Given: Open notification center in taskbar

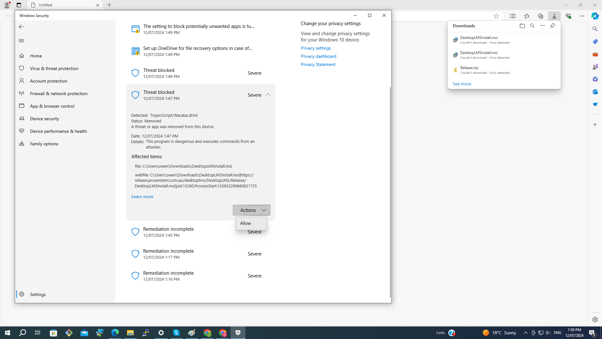Looking at the screenshot, I should (592, 333).
